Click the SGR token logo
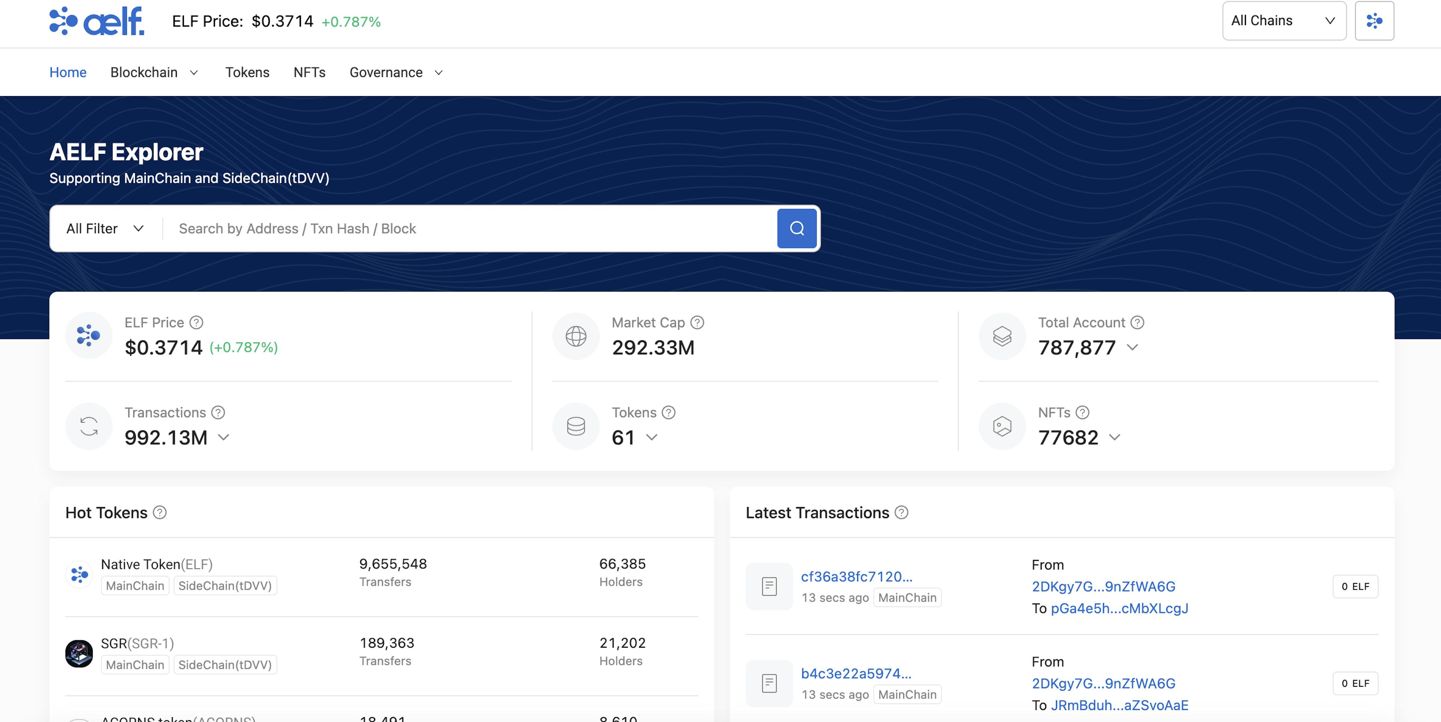1441x722 pixels. (x=79, y=653)
